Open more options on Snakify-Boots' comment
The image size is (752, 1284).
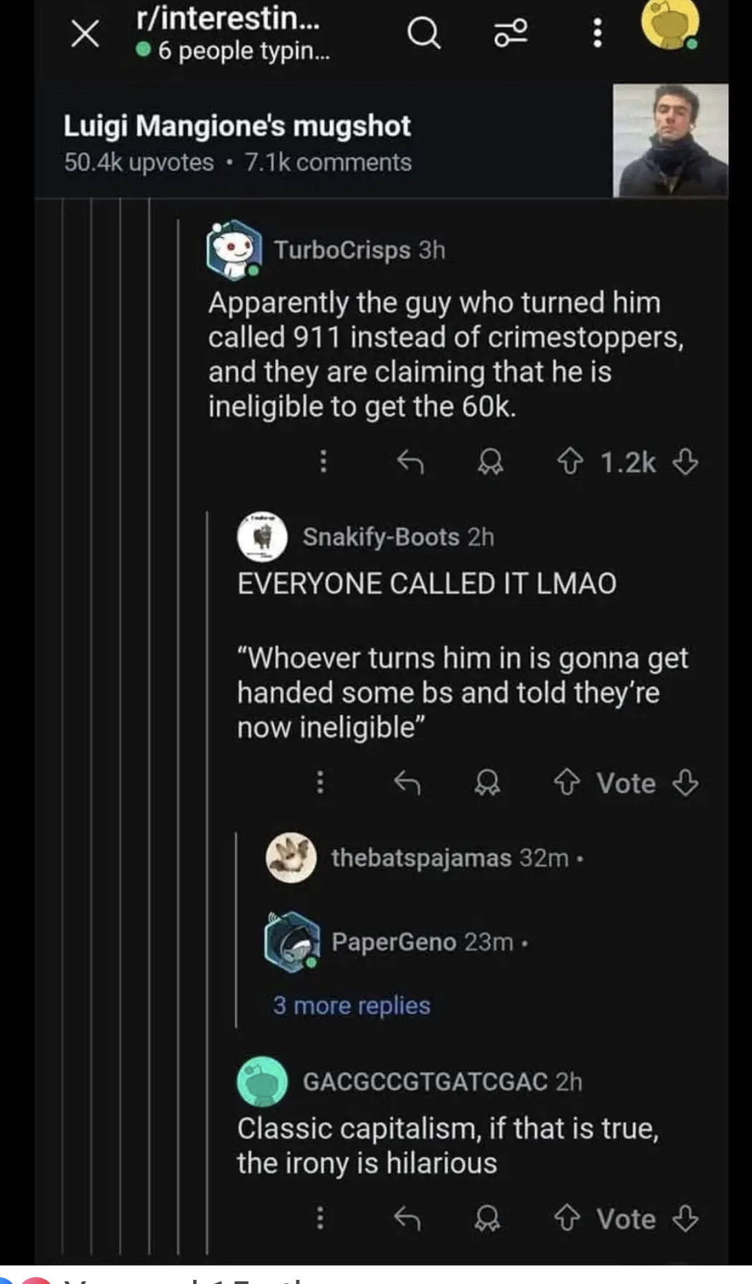[320, 782]
